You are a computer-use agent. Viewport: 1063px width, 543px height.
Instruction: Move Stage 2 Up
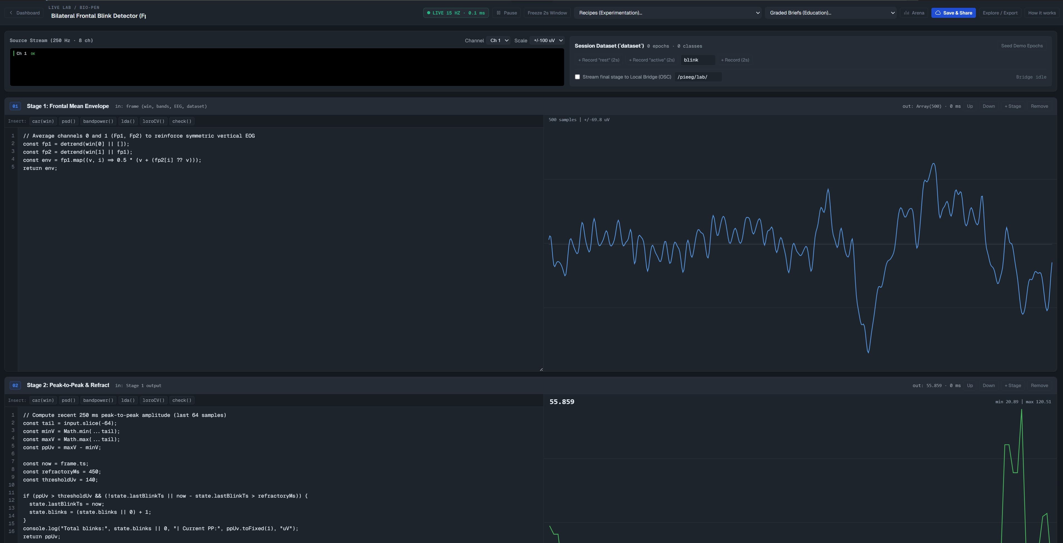tap(970, 385)
